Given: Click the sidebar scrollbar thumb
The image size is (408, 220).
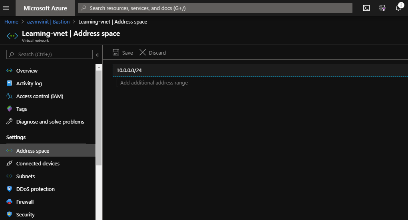Looking at the screenshot, I should click(99, 118).
